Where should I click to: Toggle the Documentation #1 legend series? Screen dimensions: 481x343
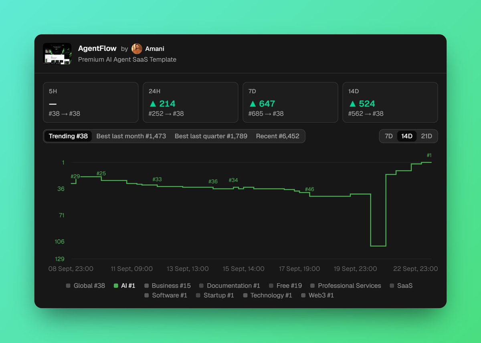pos(230,286)
